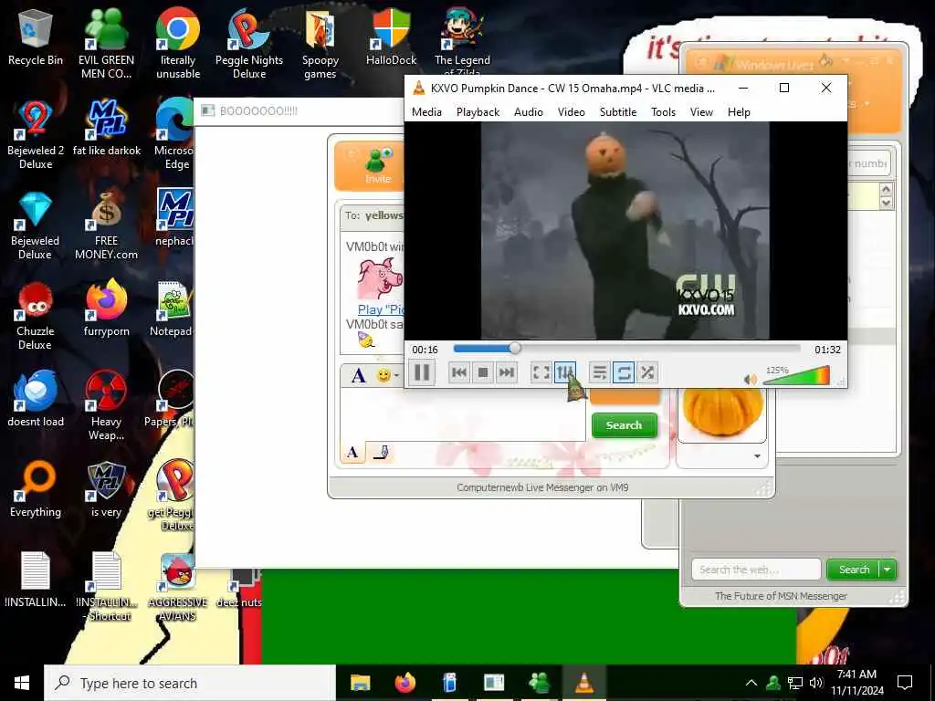Click Type here to search box

click(x=190, y=683)
